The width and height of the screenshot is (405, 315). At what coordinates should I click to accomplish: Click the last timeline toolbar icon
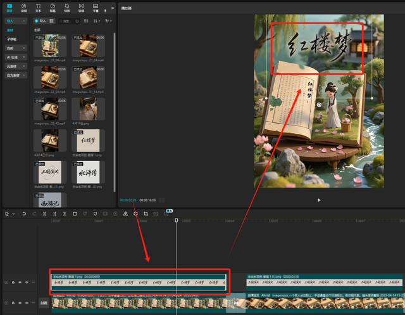coord(166,214)
